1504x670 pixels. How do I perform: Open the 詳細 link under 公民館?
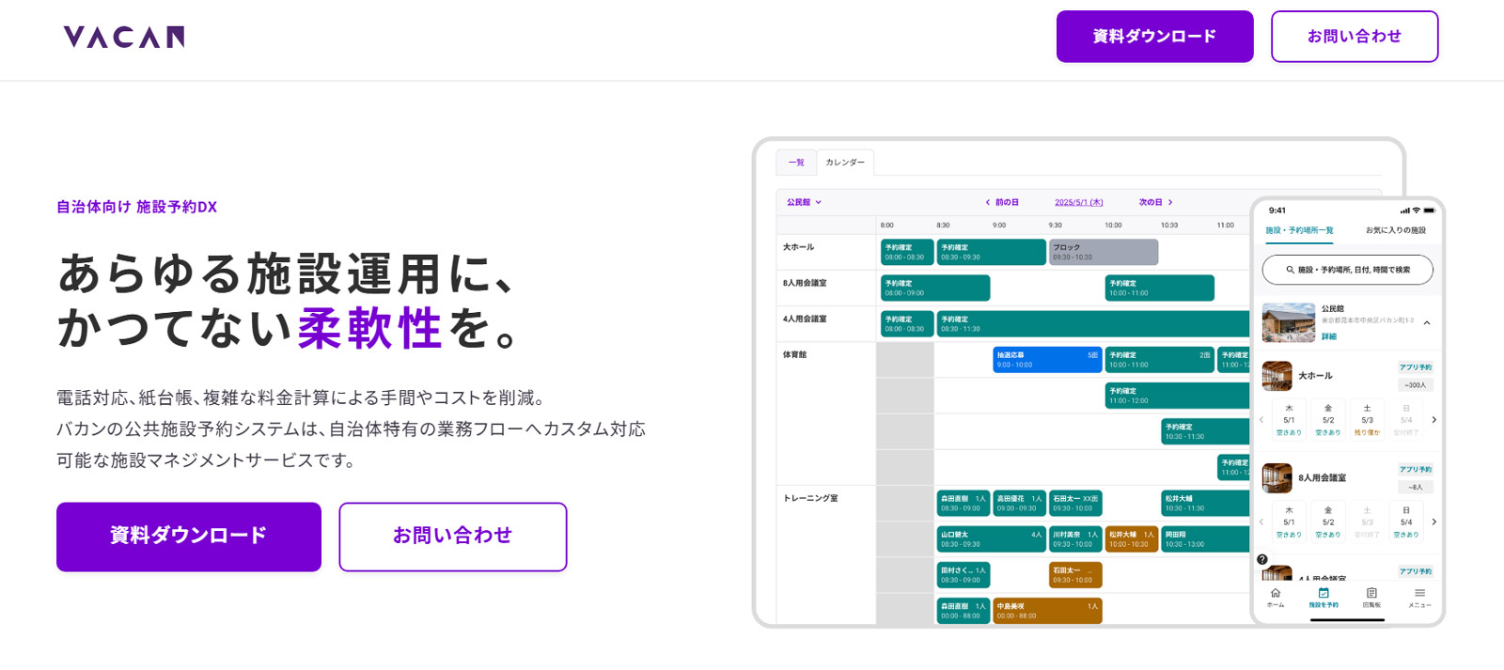click(1329, 336)
